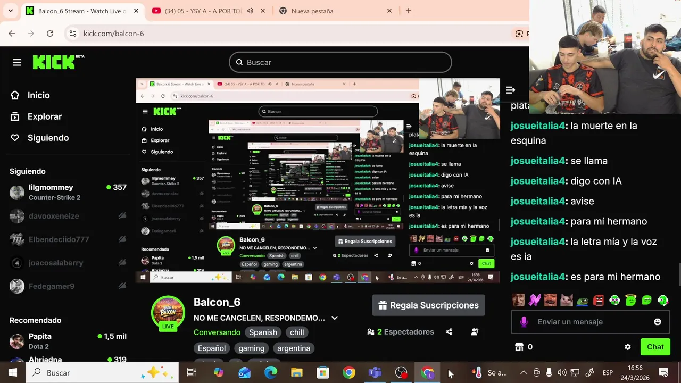The height and width of the screenshot is (383, 681).
Task: Click the stream video preview
Action: (318, 180)
